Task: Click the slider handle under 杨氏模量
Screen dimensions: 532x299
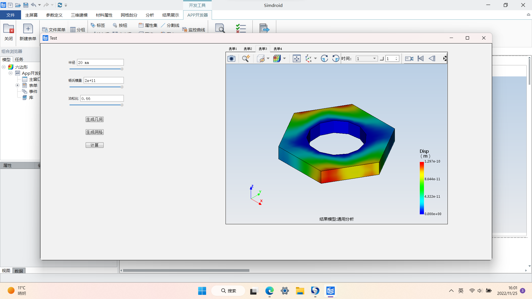Action: pyautogui.click(x=122, y=87)
